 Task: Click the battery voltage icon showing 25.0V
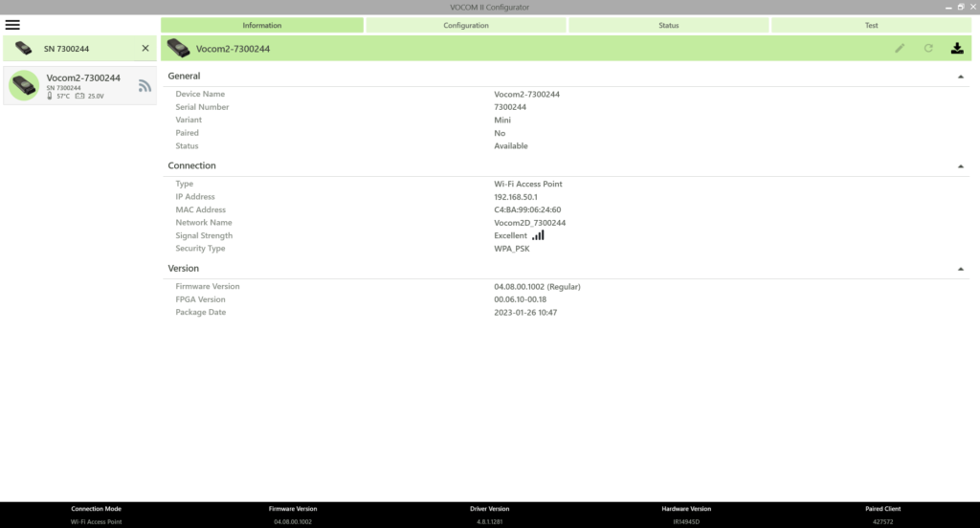click(x=79, y=97)
